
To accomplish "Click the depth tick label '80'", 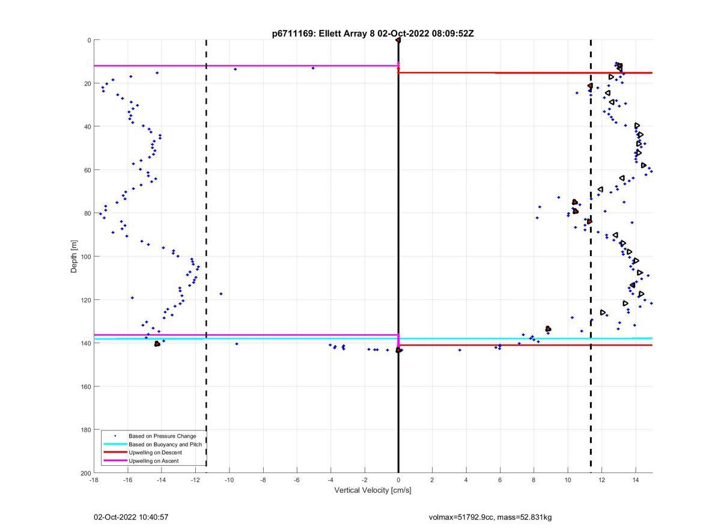I will [x=87, y=213].
